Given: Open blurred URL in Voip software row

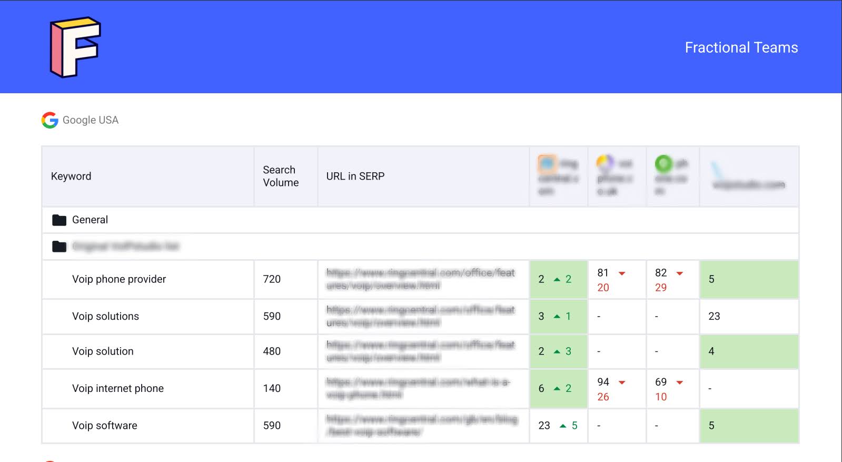Looking at the screenshot, I should 422,426.
